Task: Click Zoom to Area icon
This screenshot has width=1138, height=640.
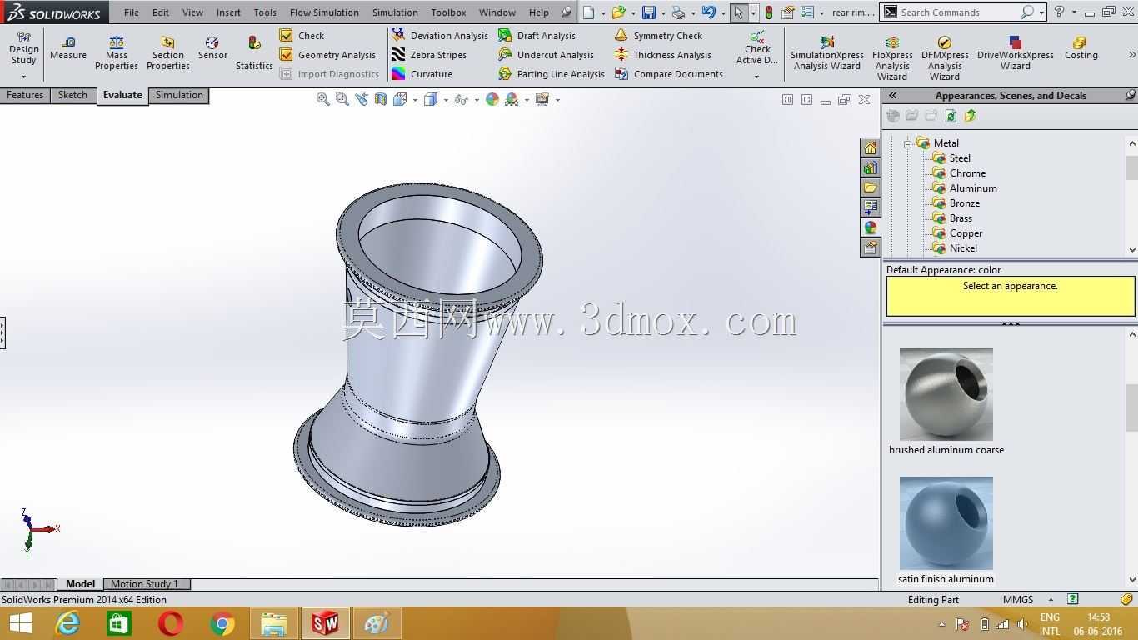Action: tap(342, 99)
